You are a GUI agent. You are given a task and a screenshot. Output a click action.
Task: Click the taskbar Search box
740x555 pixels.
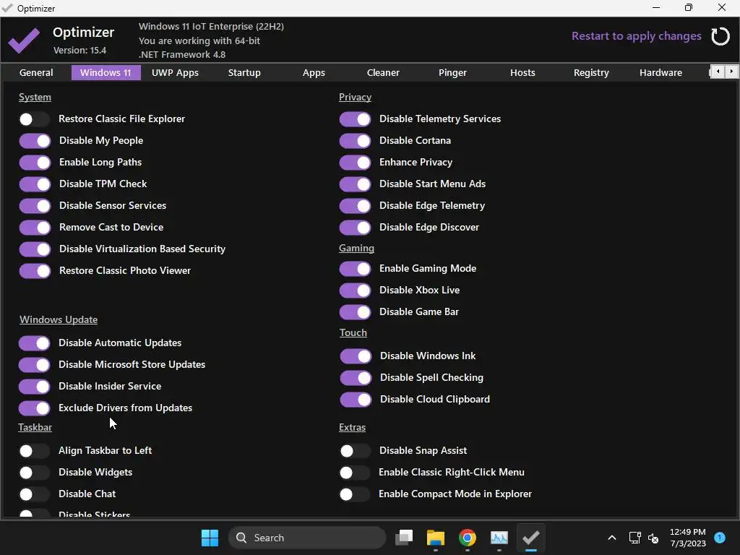(x=306, y=538)
